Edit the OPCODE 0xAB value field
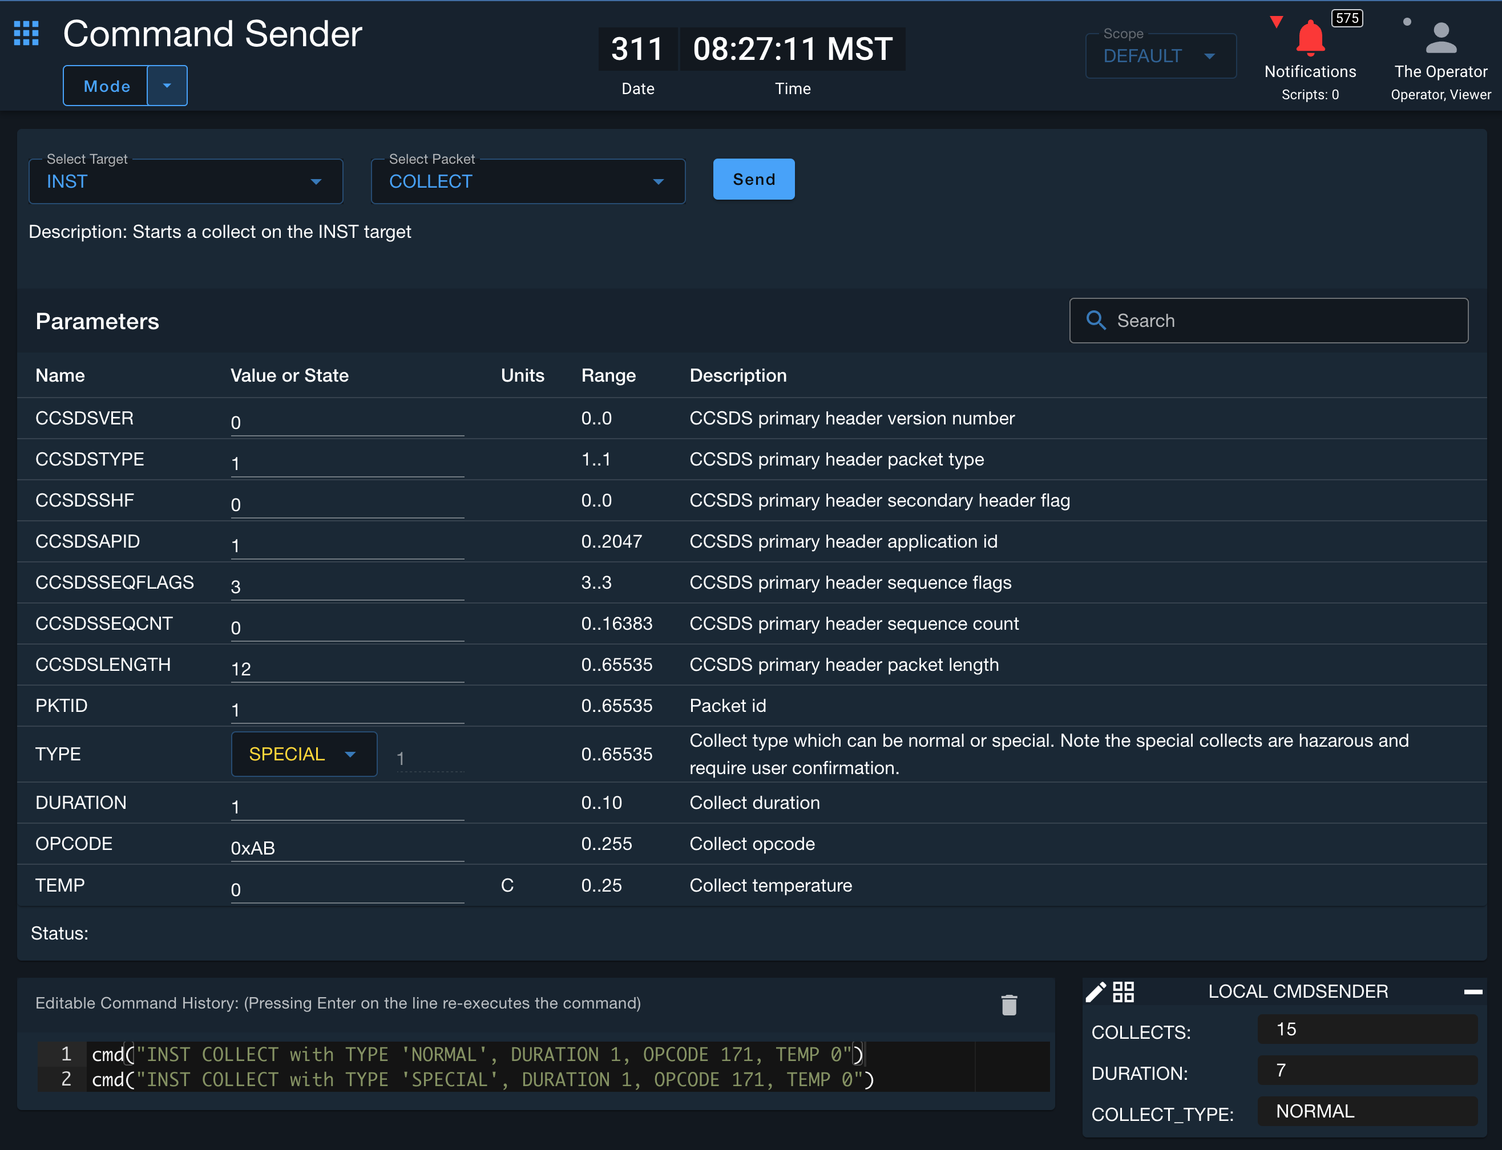 tap(347, 848)
